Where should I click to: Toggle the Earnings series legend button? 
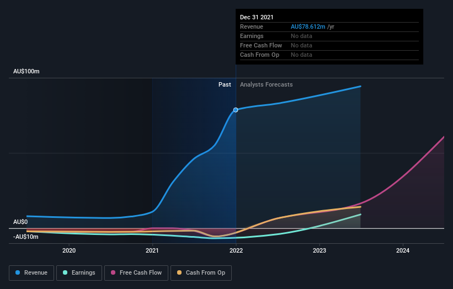coord(79,273)
